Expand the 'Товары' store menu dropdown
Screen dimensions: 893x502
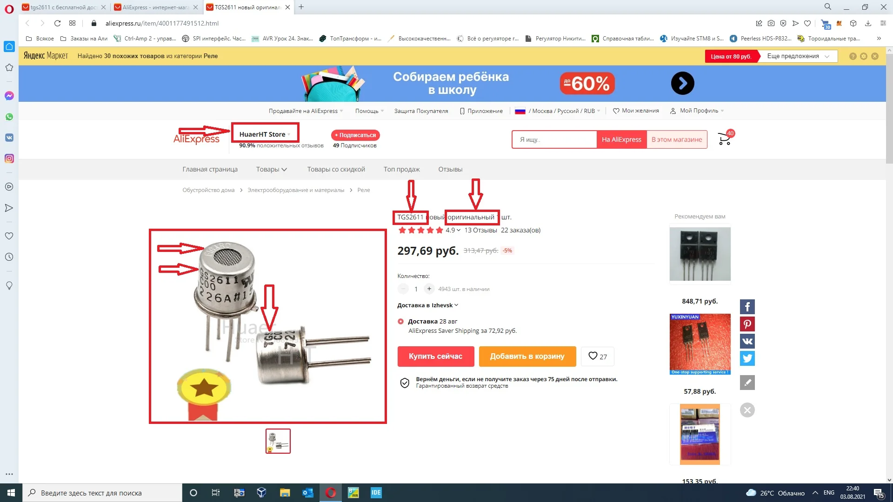pos(271,169)
